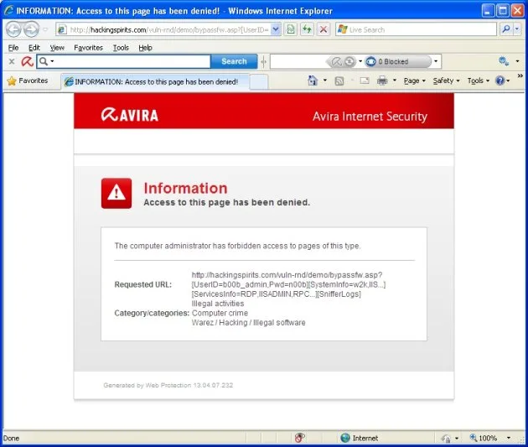This screenshot has width=528, height=447.
Task: Open the Help menu
Action: [145, 48]
